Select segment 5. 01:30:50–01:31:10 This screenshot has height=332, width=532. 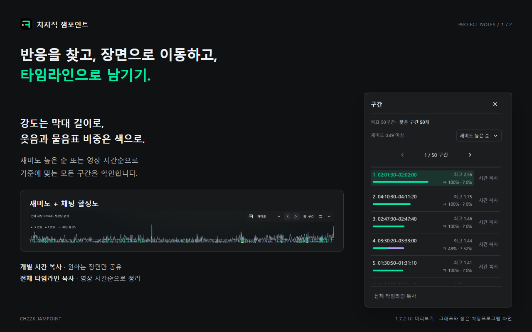(x=422, y=266)
